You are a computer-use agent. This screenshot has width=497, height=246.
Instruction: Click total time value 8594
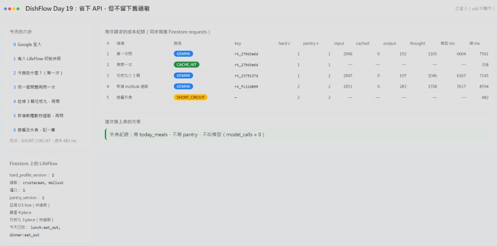tap(484, 86)
